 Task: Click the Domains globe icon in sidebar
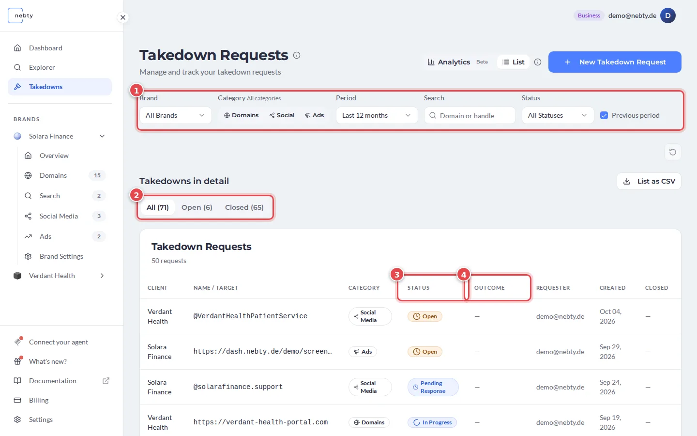[28, 175]
